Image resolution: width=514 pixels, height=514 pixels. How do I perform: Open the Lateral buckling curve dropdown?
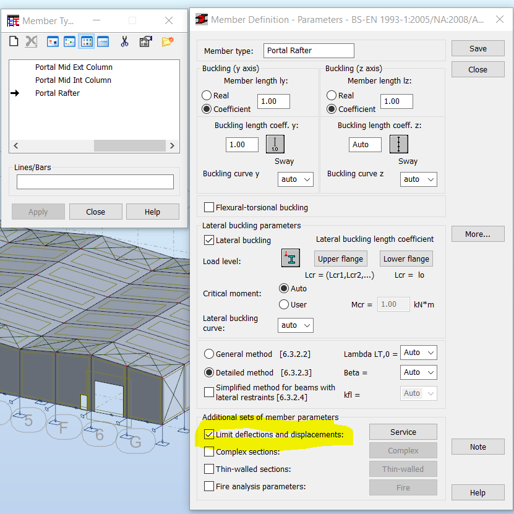coord(295,325)
